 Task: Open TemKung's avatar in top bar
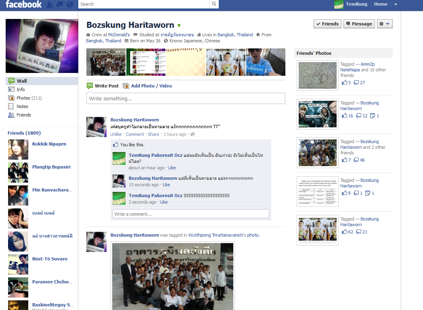[339, 4]
